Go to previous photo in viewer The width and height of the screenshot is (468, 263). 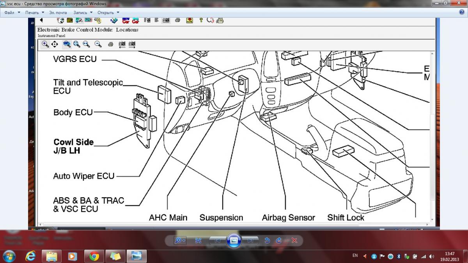(218, 240)
